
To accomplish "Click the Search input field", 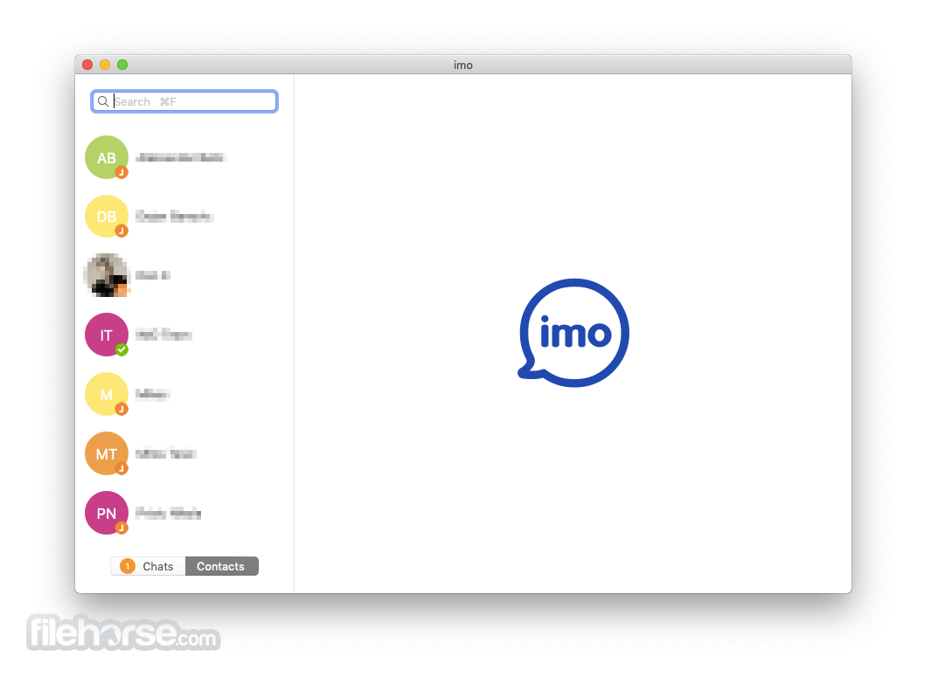I will pos(184,101).
